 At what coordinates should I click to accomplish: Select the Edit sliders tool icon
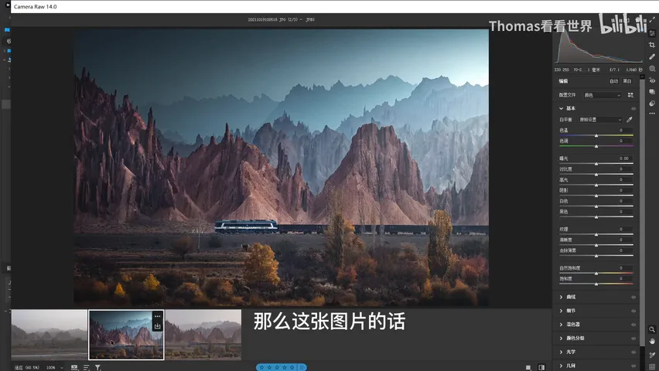coord(652,32)
